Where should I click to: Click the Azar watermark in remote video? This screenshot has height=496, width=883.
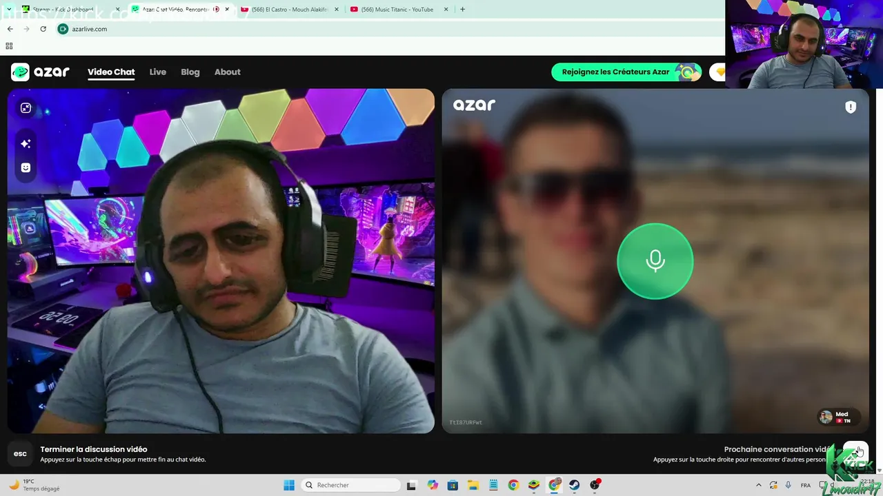pyautogui.click(x=474, y=105)
